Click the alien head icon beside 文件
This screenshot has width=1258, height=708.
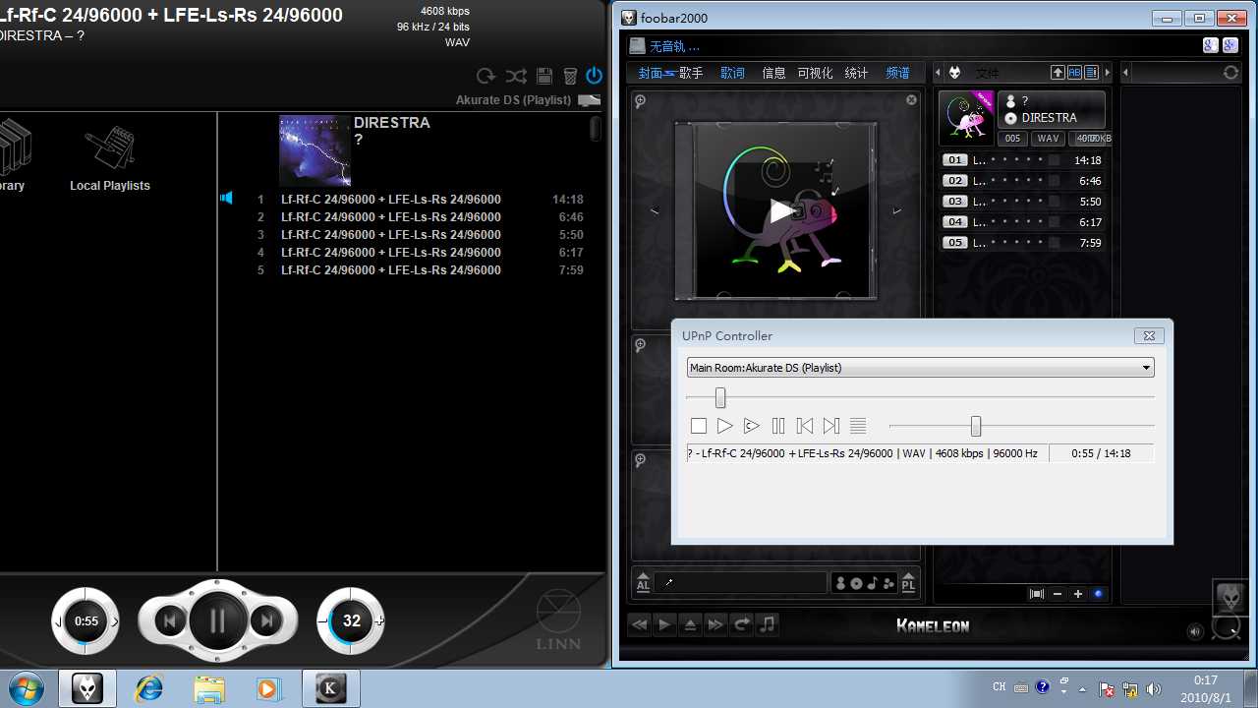(954, 73)
